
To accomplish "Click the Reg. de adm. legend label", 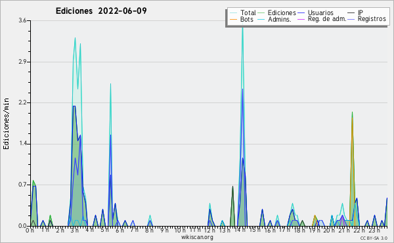I will [327, 19].
